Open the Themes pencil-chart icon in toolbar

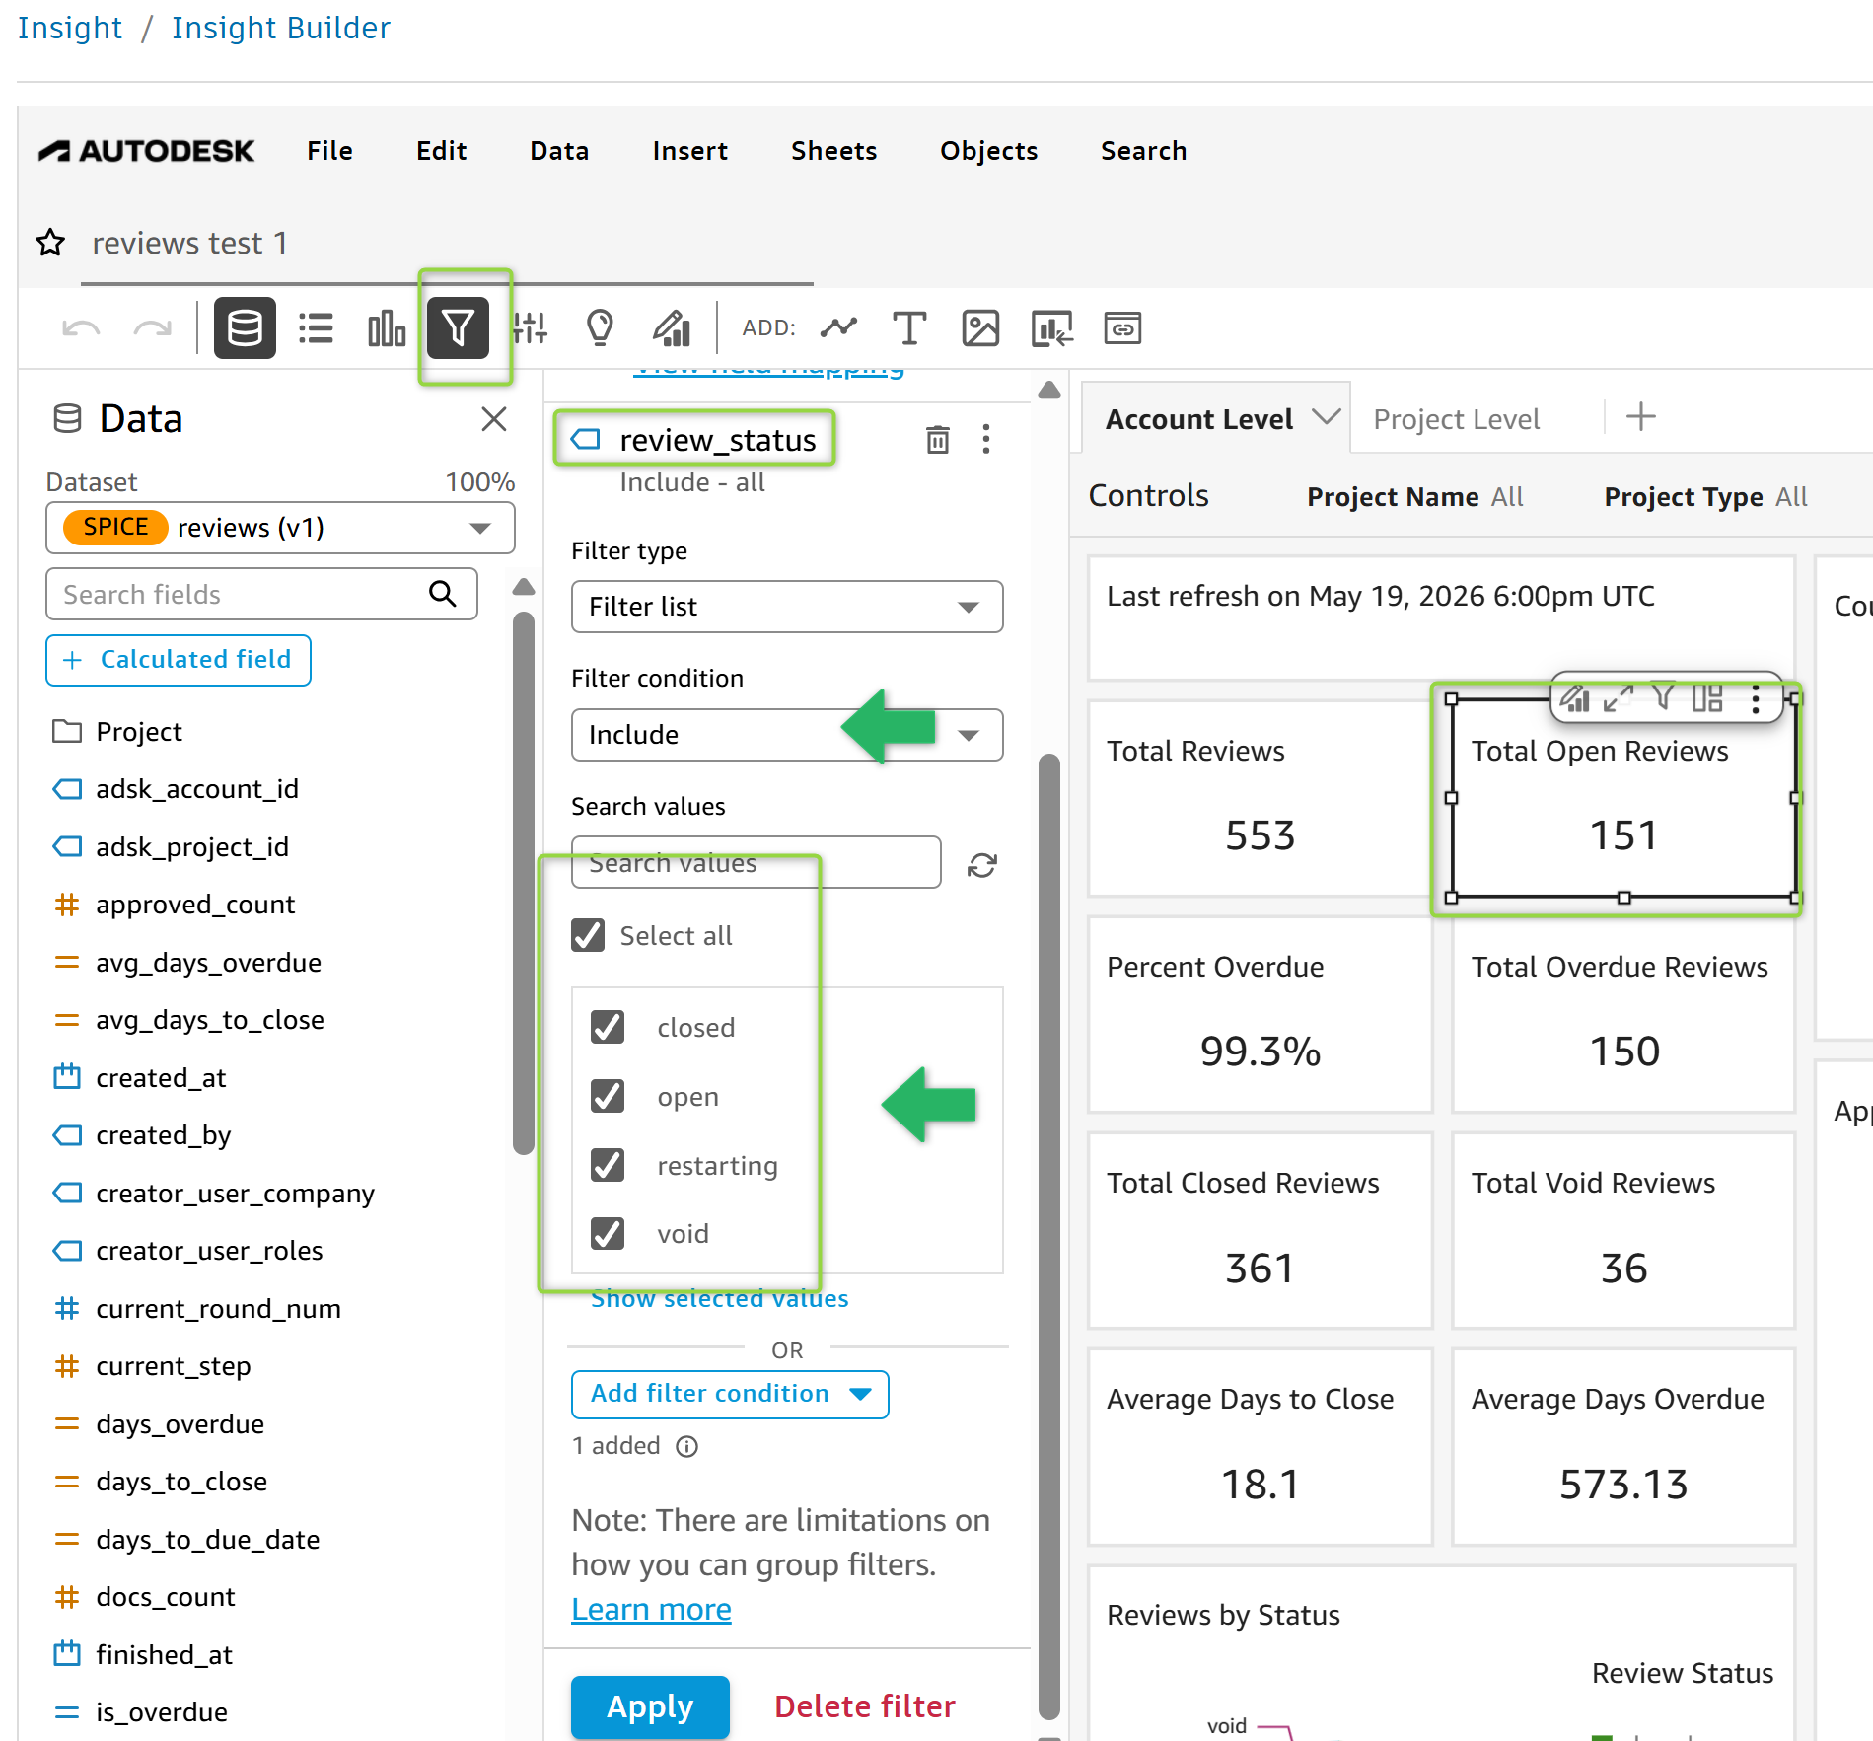672,328
